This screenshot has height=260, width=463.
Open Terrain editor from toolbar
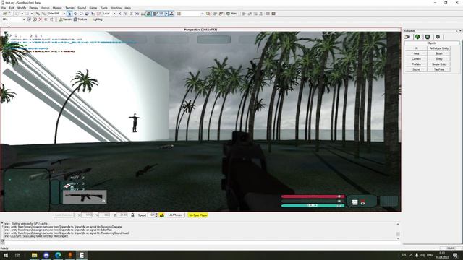[x=65, y=19]
